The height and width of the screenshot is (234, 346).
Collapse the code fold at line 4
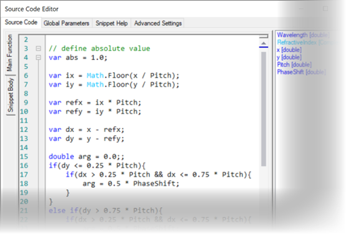tap(38, 58)
